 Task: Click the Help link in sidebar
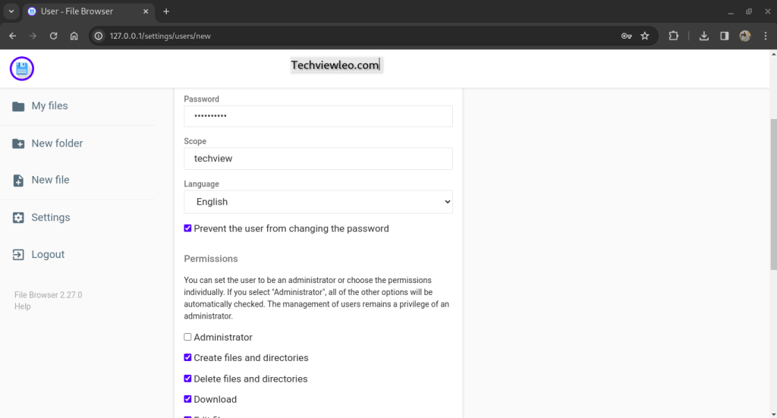23,306
